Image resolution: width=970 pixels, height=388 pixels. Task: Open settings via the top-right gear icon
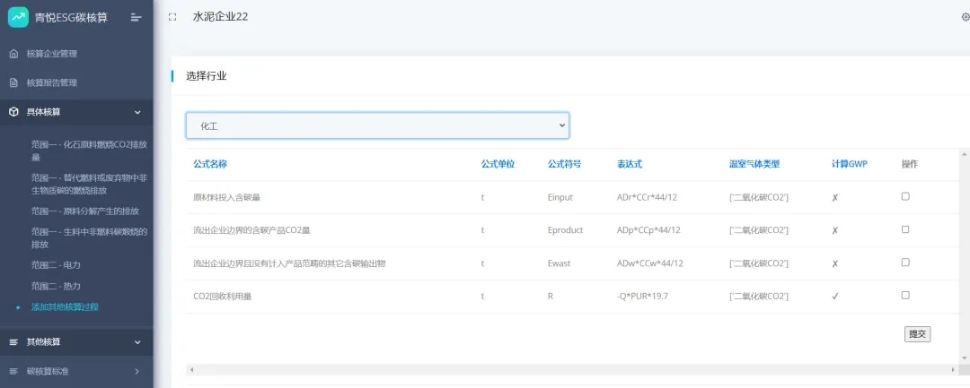click(965, 17)
